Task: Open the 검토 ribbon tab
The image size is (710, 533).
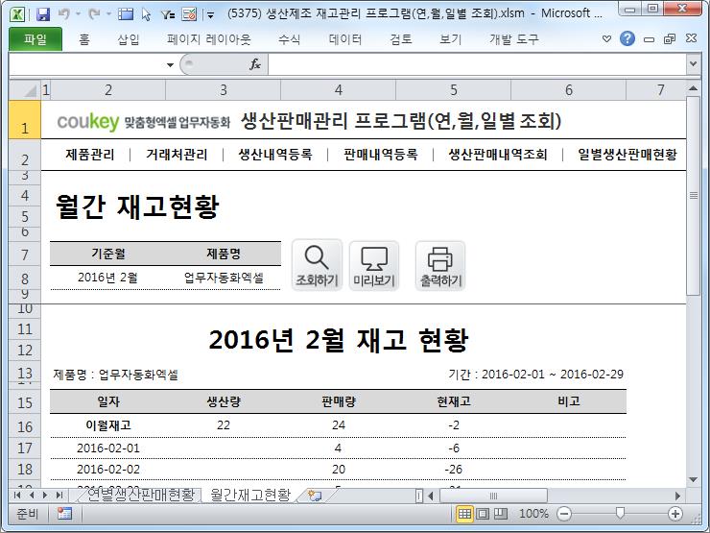Action: tap(401, 39)
